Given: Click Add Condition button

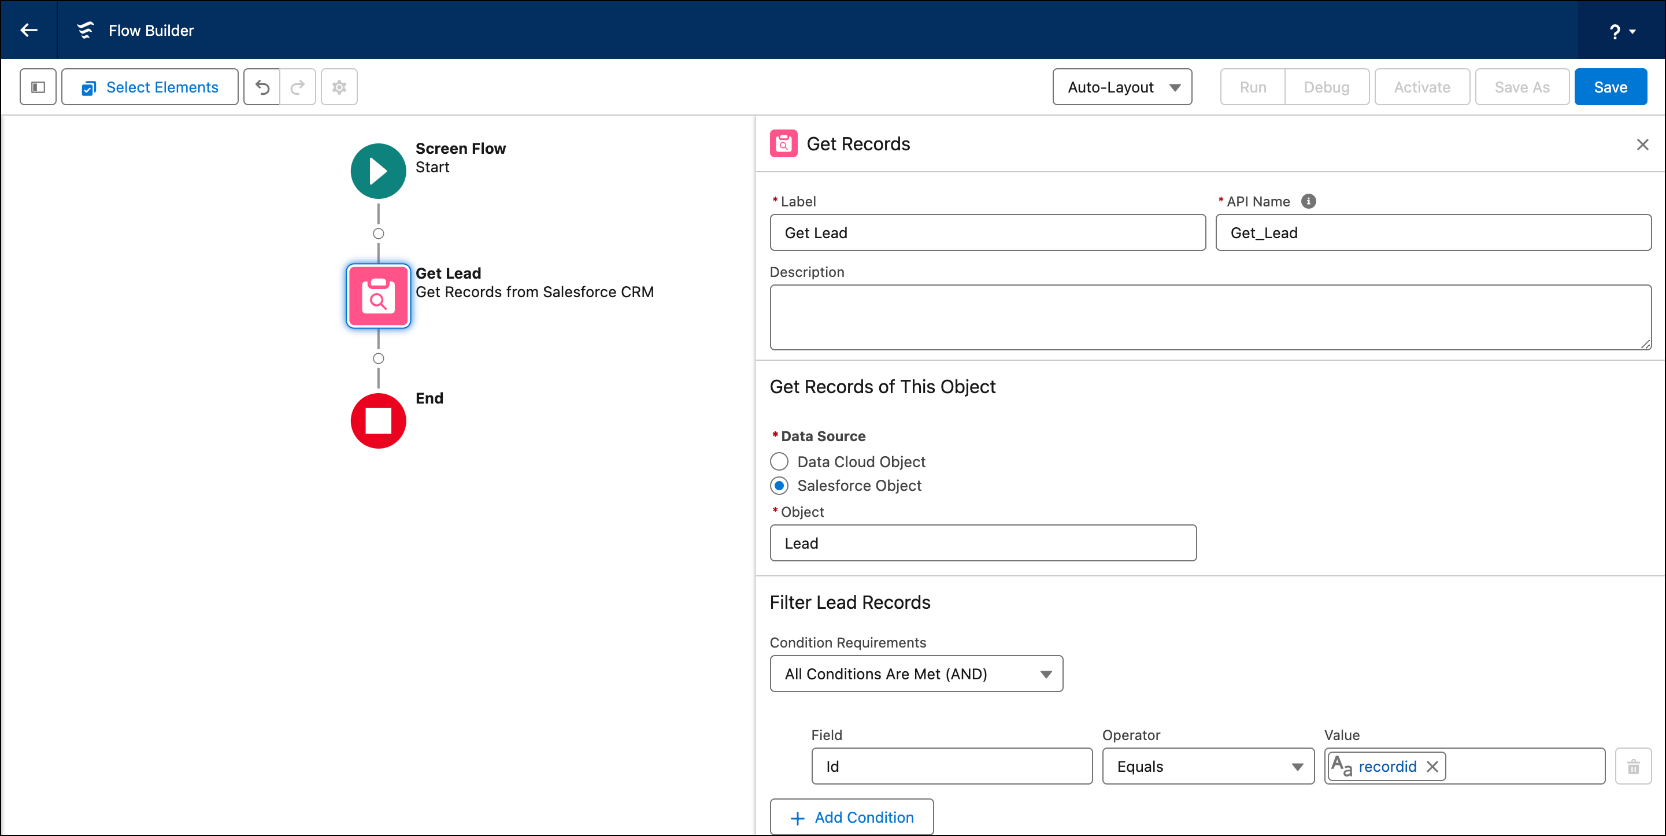Looking at the screenshot, I should (851, 817).
